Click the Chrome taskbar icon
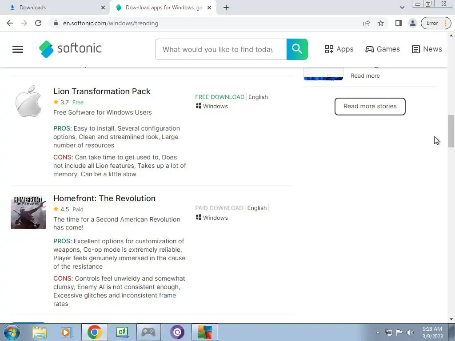The width and height of the screenshot is (455, 341). 94,332
